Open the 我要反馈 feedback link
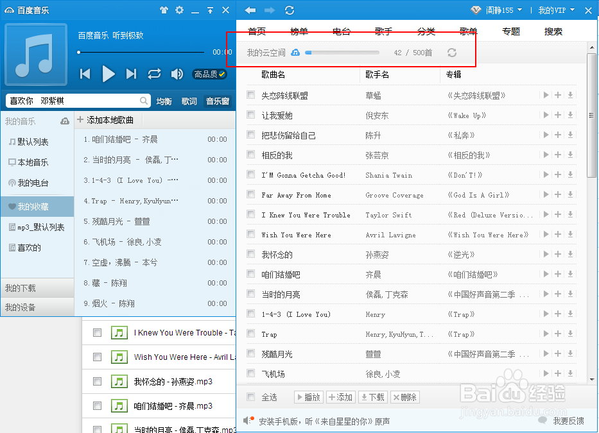599x433 pixels. click(568, 421)
